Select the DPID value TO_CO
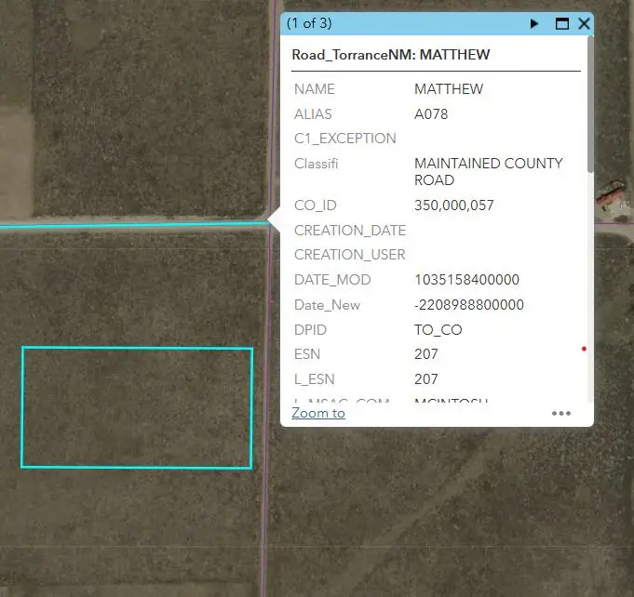The height and width of the screenshot is (597, 634). click(438, 330)
